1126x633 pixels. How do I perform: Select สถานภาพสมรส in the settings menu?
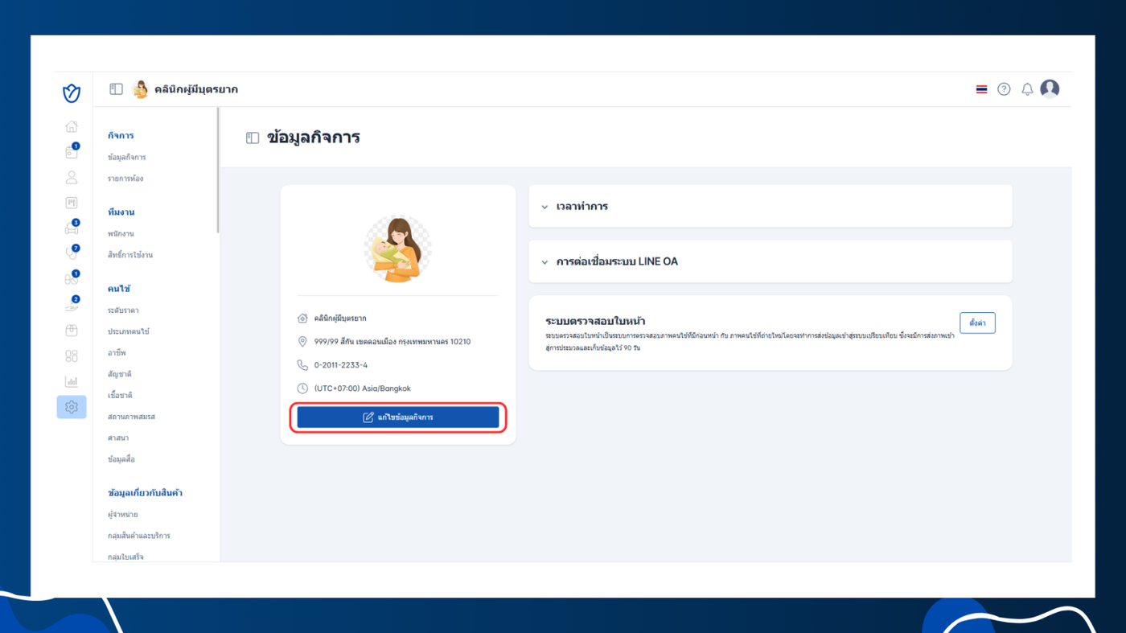(131, 417)
